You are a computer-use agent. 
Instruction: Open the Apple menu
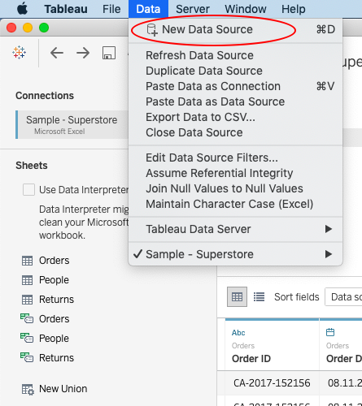(22, 9)
